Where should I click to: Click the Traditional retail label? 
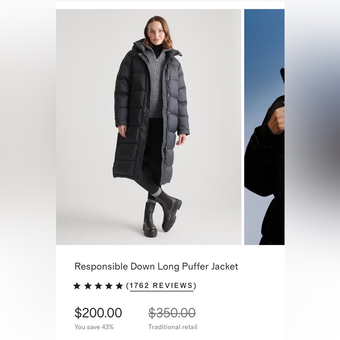[173, 327]
